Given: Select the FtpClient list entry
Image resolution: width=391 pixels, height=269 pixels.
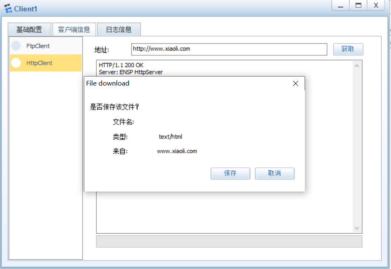Looking at the screenshot, I should pos(46,46).
